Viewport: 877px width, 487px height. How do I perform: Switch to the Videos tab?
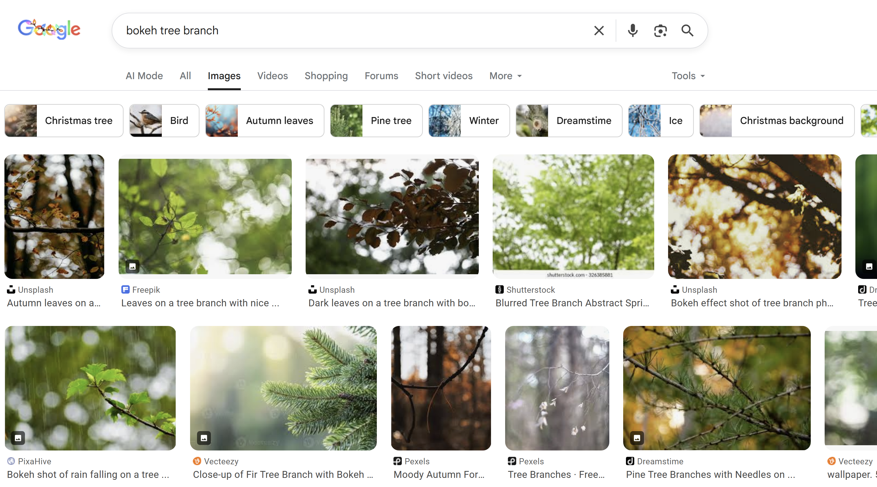(272, 76)
